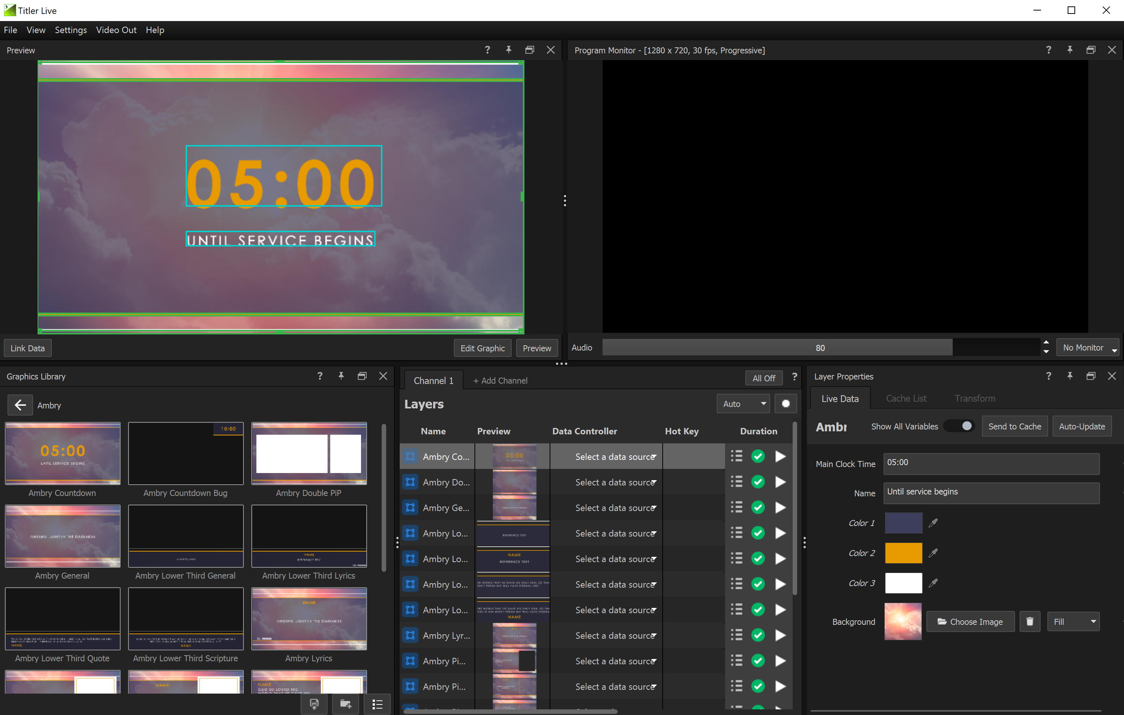Image resolution: width=1124 pixels, height=715 pixels.
Task: Pick Color 2 with the eyedropper
Action: 934,553
